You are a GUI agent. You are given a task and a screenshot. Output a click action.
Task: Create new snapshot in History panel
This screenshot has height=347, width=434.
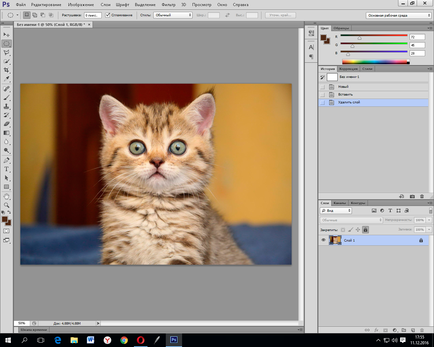coord(412,197)
